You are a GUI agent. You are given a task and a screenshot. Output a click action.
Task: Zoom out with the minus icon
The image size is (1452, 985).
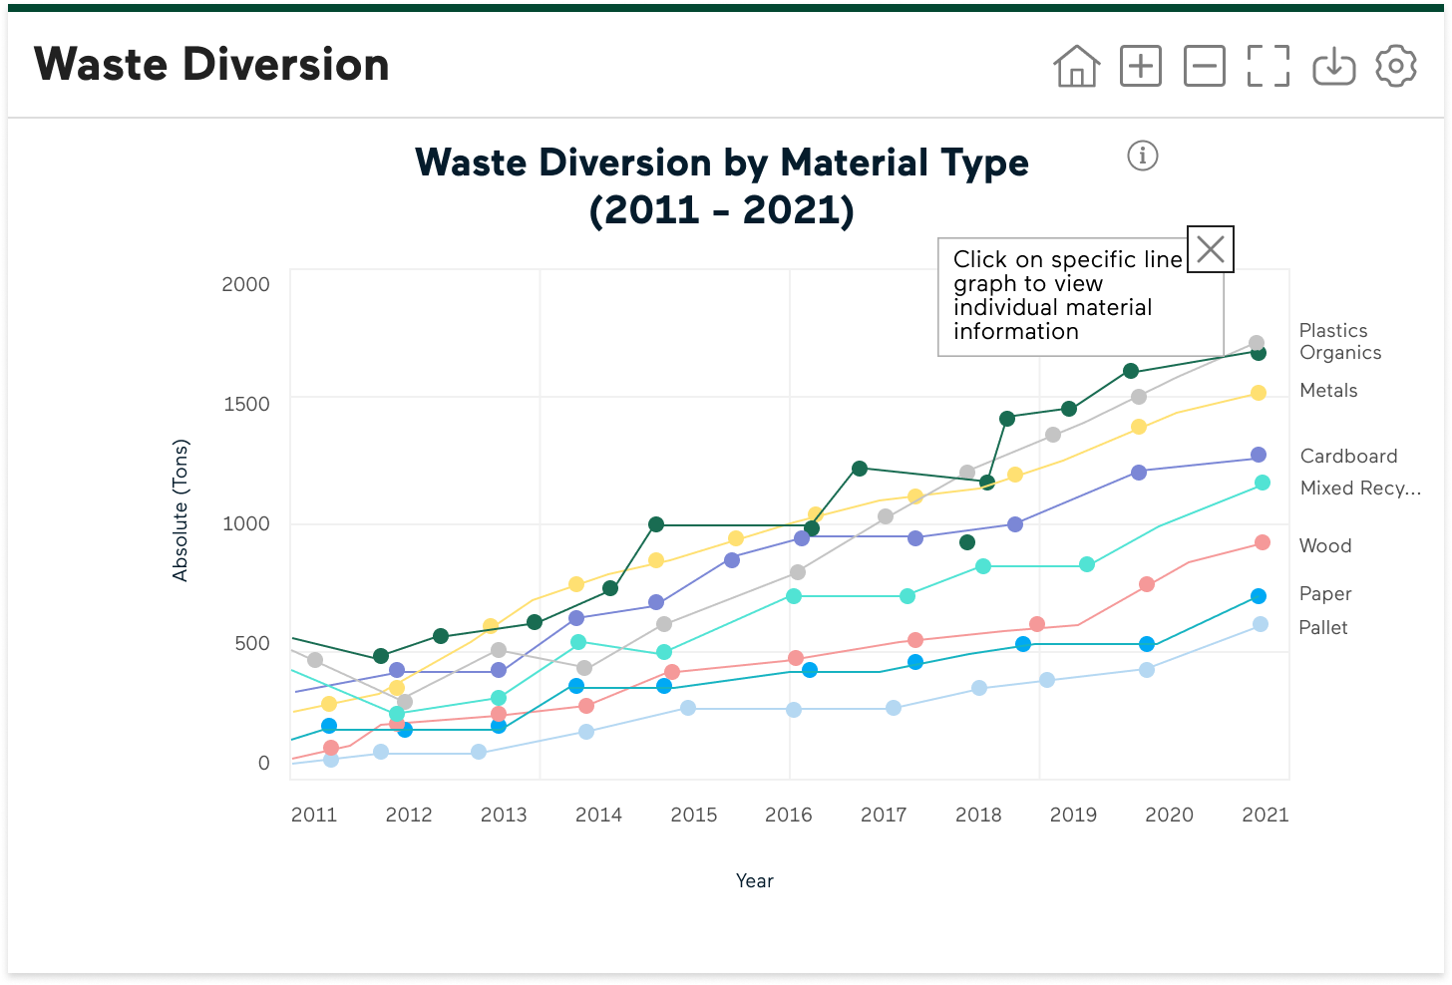(x=1205, y=67)
